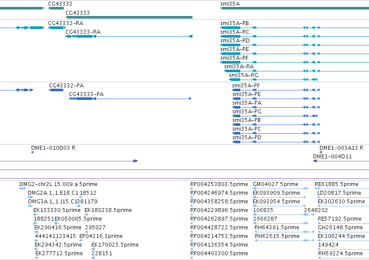Select EST GM04027.5prime
The width and height of the screenshot is (369, 260).
276,184
